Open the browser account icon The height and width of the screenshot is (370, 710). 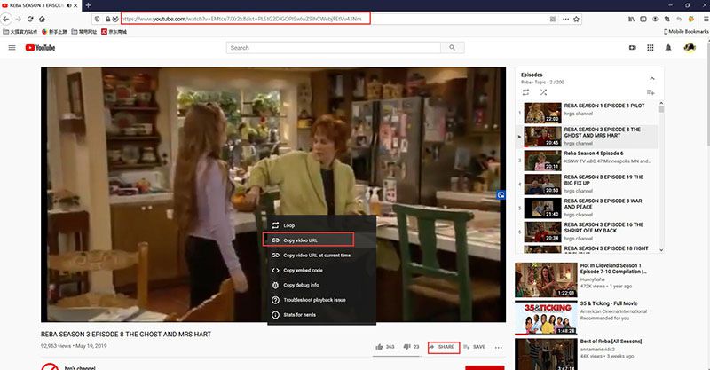[655, 19]
